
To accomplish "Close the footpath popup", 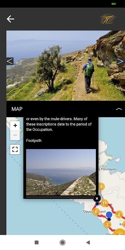I will point(97,198).
